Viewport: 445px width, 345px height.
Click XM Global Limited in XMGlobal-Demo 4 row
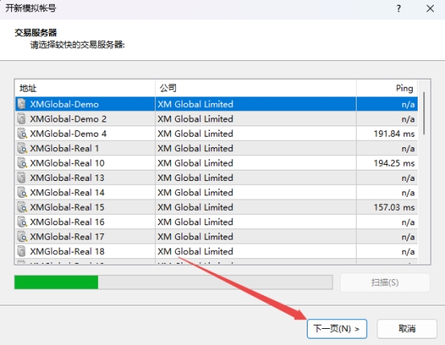pyautogui.click(x=195, y=133)
